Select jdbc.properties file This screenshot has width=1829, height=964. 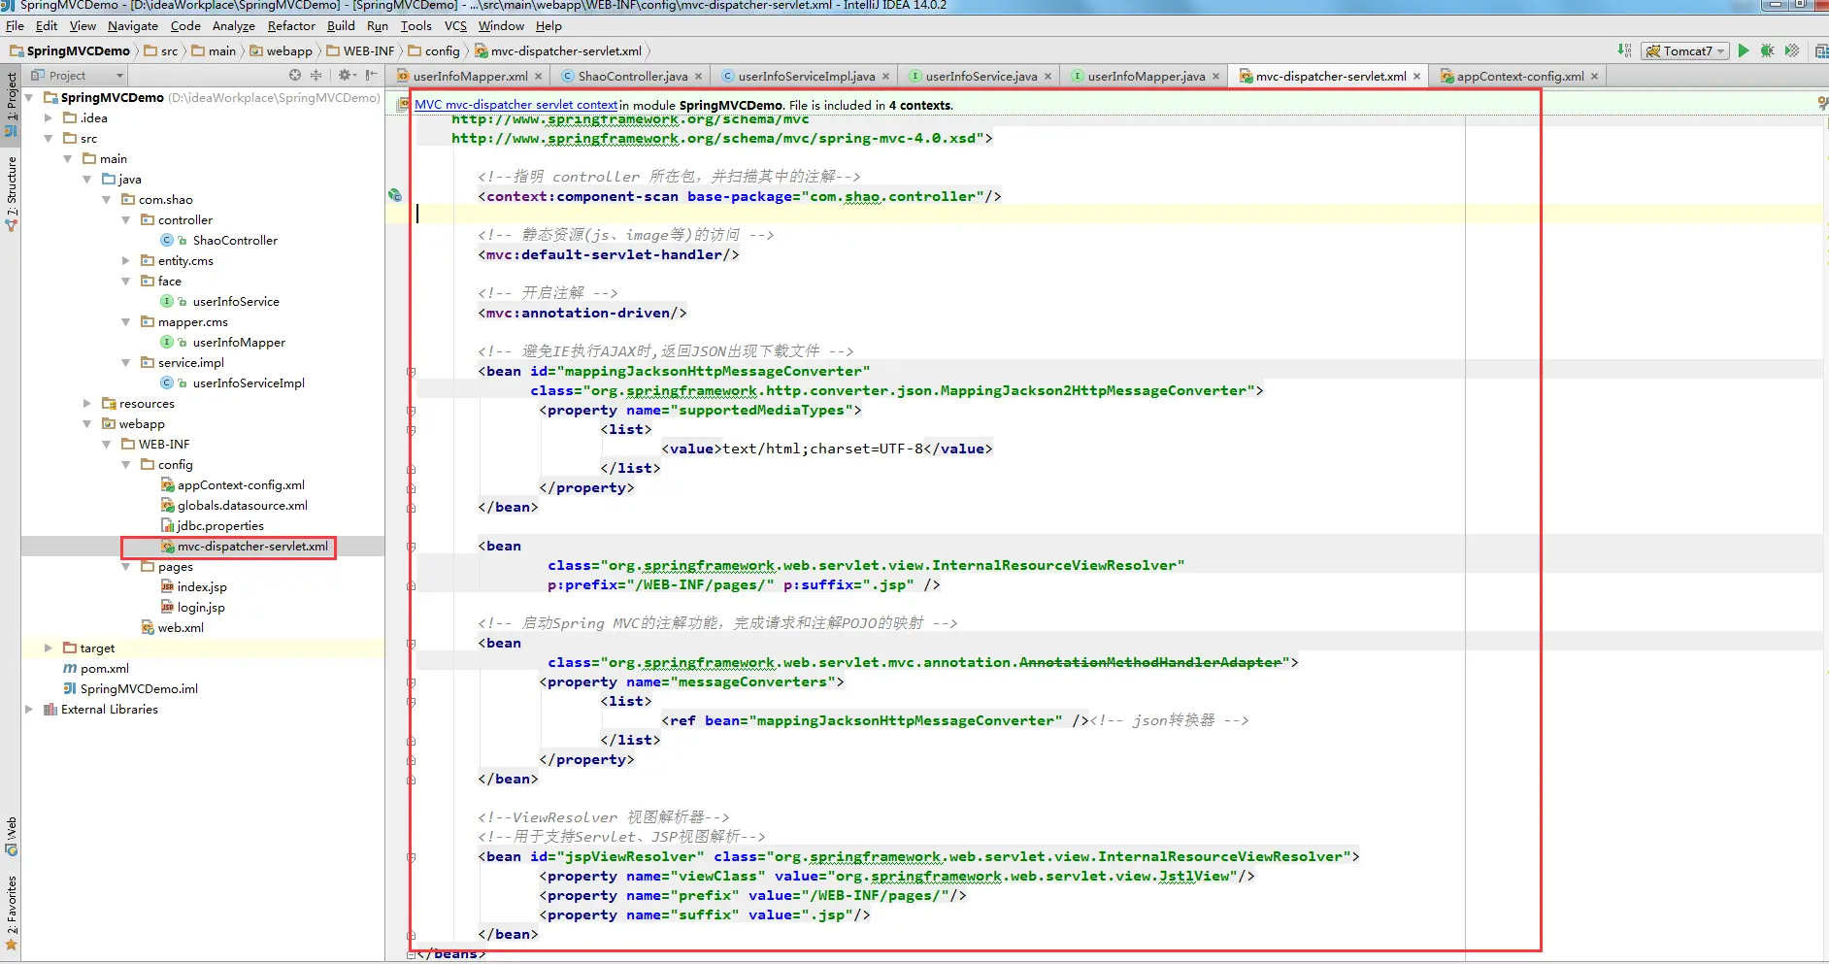(x=219, y=525)
